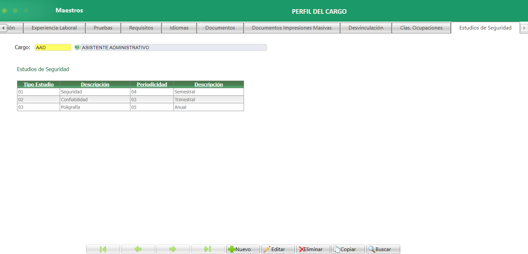The image size is (528, 254).
Task: Select the Seguridad row cell
Action: tap(95, 92)
